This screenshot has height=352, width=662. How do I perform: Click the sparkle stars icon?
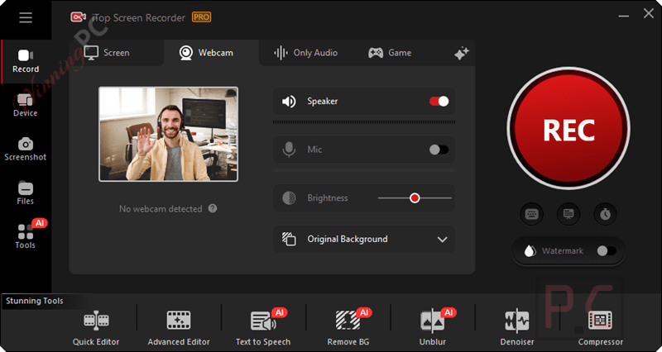coord(462,54)
